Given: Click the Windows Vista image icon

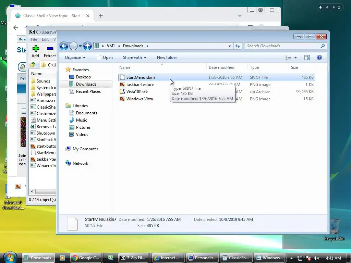Looking at the screenshot, I should coord(122,99).
